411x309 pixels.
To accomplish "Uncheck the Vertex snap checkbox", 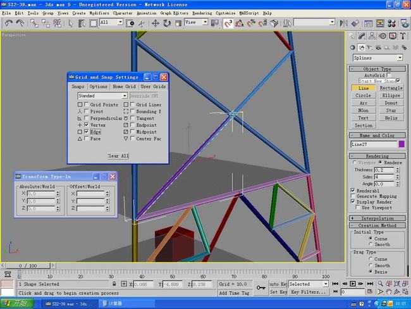I will [86, 125].
